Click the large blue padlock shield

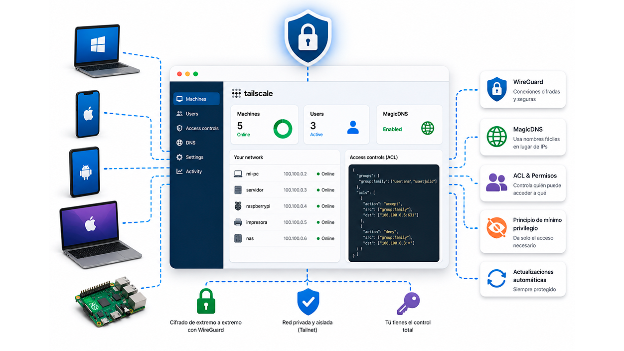coord(308,39)
